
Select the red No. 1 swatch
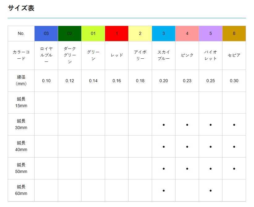116,33
